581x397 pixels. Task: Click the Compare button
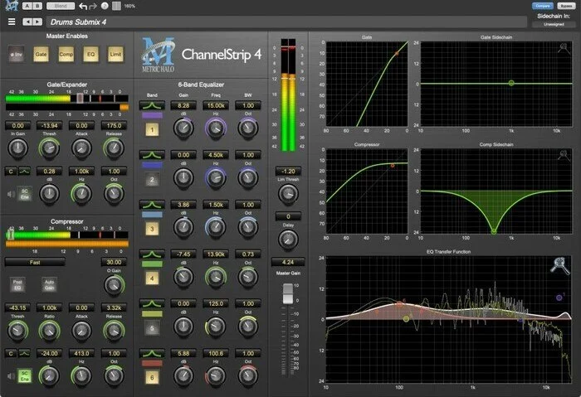543,6
